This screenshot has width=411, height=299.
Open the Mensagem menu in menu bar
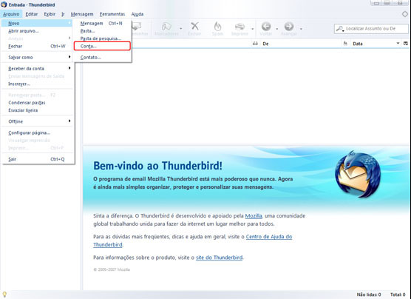pyautogui.click(x=82, y=14)
